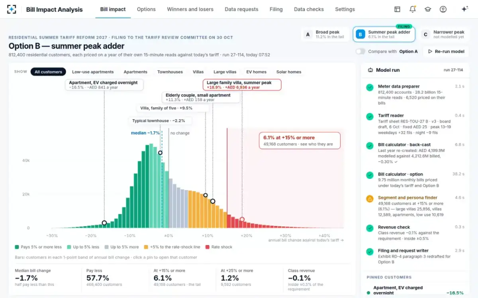Screen dimensions: 478x298
Task: Click the median −1.7% label
Action: tap(145, 133)
